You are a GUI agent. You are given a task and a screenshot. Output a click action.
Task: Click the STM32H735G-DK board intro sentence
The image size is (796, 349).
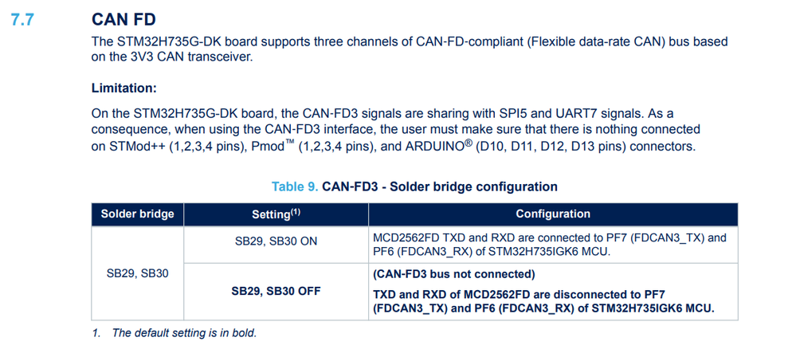410,49
